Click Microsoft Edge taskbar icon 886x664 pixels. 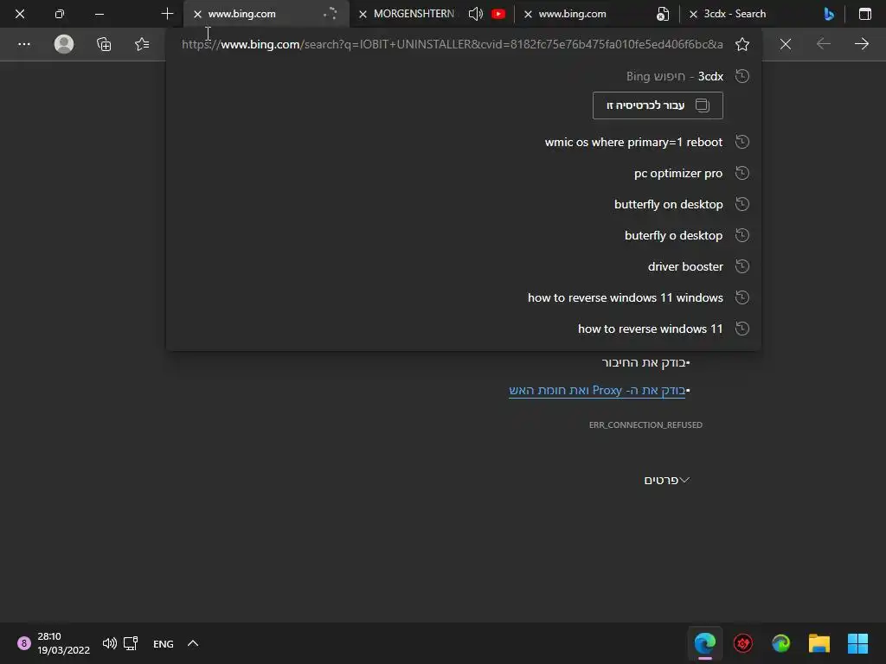705,643
